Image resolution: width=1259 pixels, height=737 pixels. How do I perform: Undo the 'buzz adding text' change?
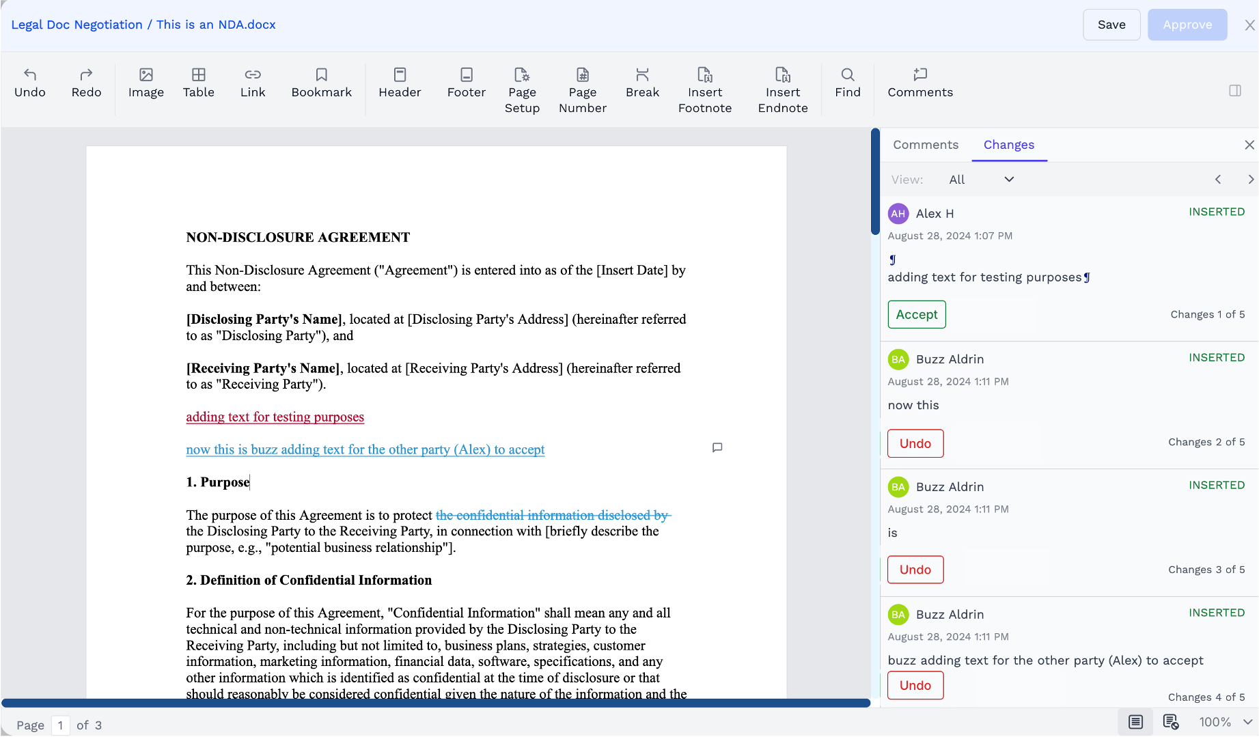915,685
